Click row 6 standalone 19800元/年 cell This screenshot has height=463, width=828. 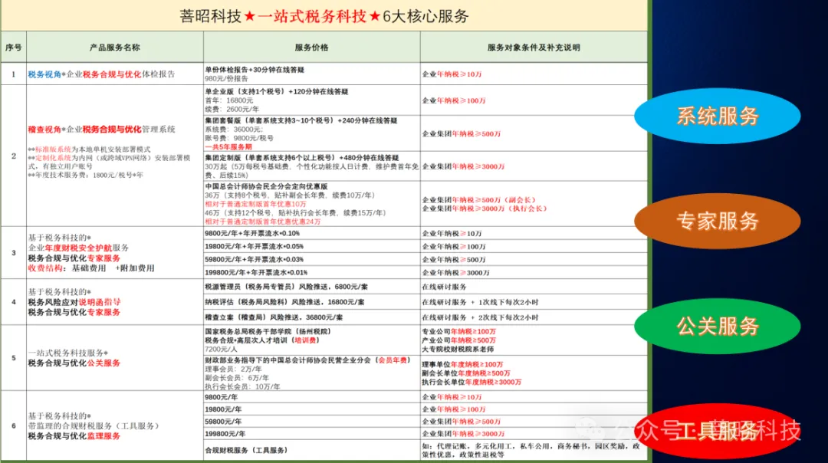pos(311,409)
